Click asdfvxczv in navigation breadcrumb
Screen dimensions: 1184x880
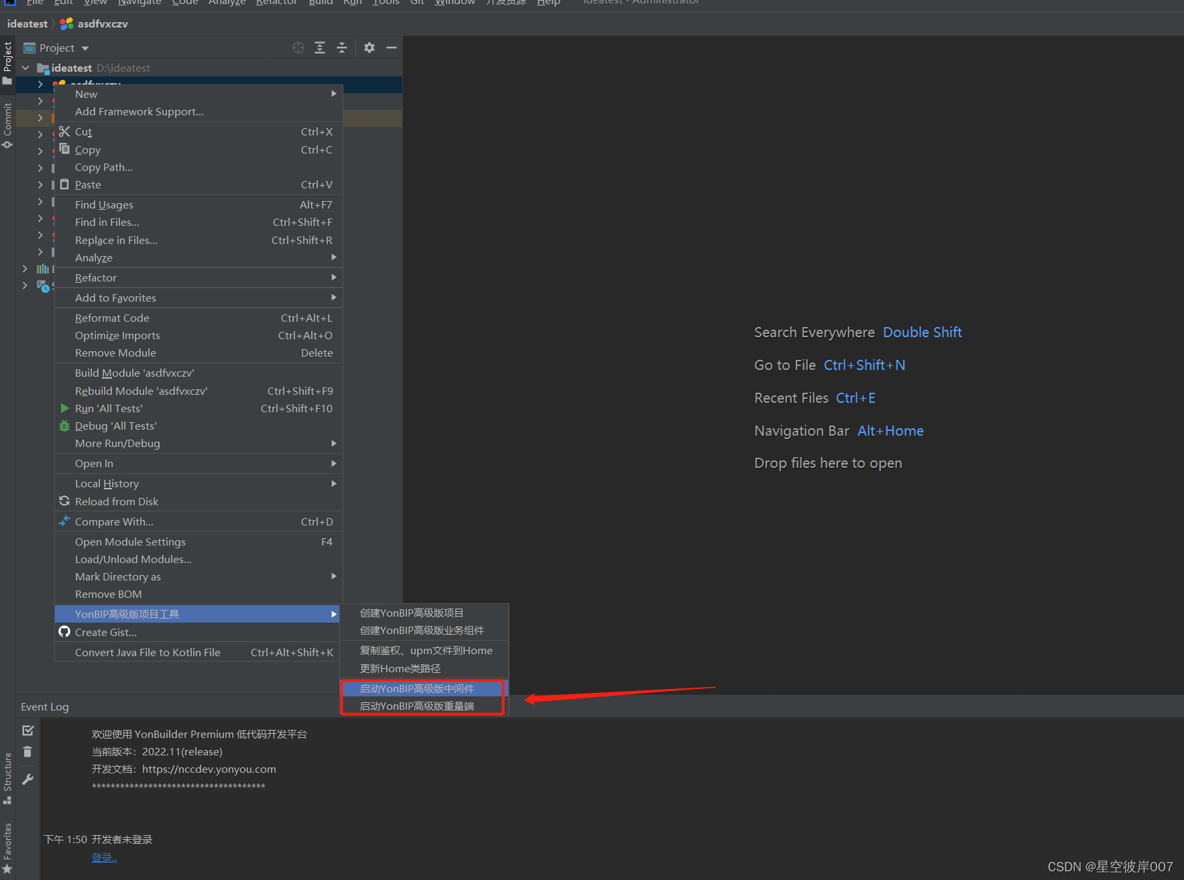click(95, 23)
